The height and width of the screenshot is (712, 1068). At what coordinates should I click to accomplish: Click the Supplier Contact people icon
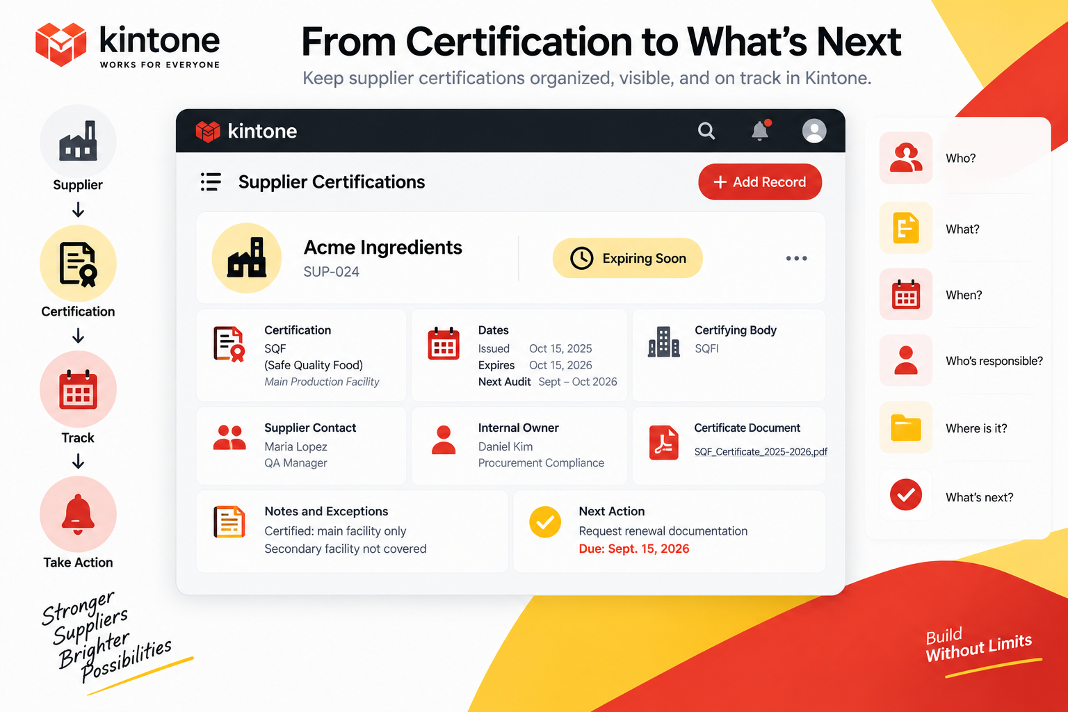click(x=229, y=438)
